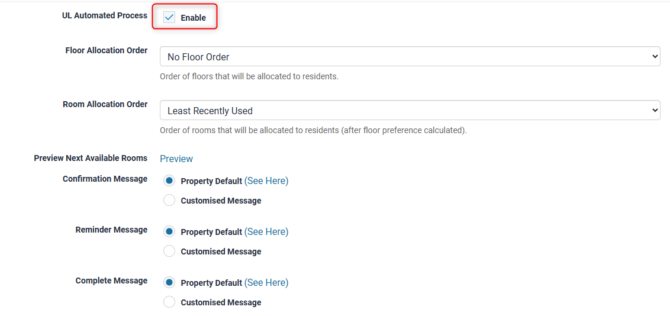The image size is (670, 316).
Task: Click the 'Confirmation Message' field label
Action: (105, 179)
